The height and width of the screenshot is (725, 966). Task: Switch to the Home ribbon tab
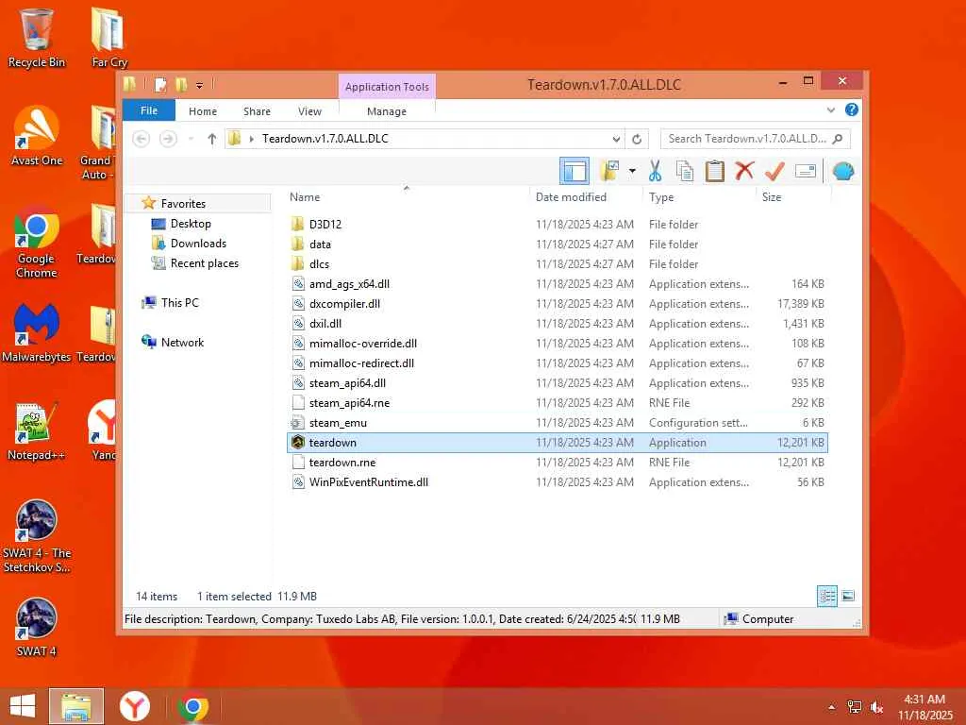point(203,111)
